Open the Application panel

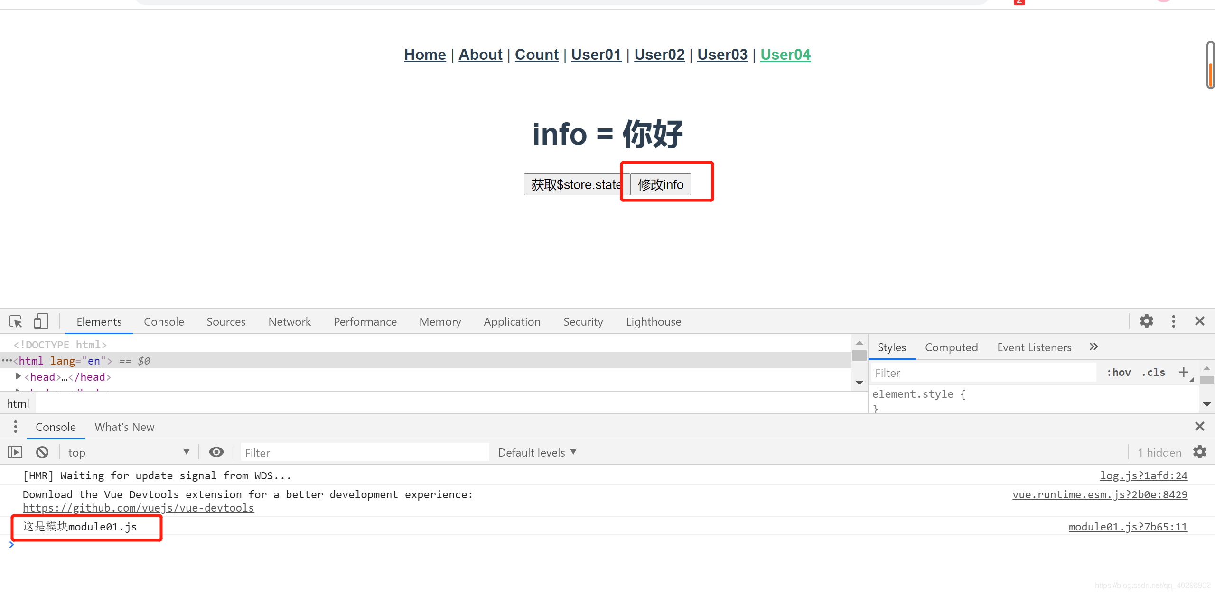[510, 321]
